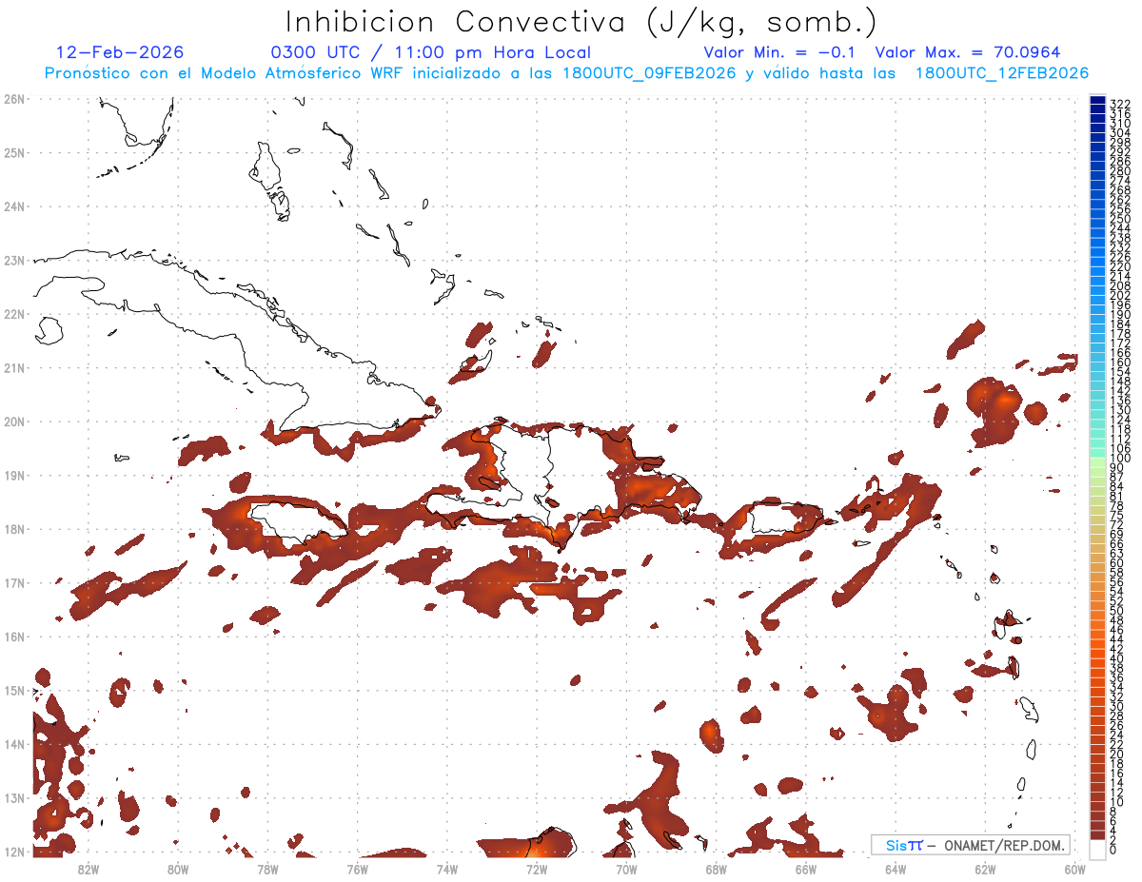Click the "1800UTC_12FEB2026" valid-until time
The height and width of the screenshot is (882, 1142).
point(1002,73)
